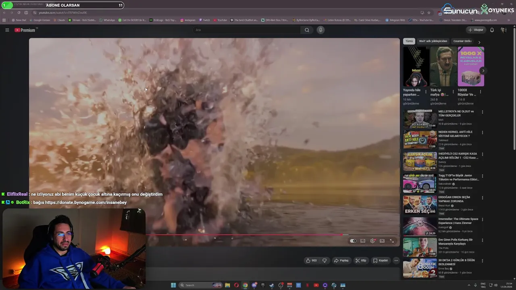This screenshot has height=290, width=516.
Task: Advance Shorts shelf with next arrow
Action: 483,71
